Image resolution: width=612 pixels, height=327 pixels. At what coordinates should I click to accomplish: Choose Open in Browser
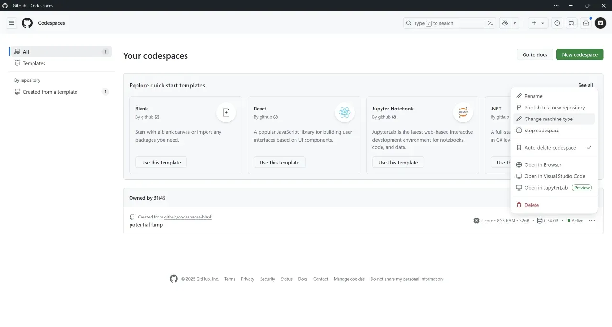(554, 165)
